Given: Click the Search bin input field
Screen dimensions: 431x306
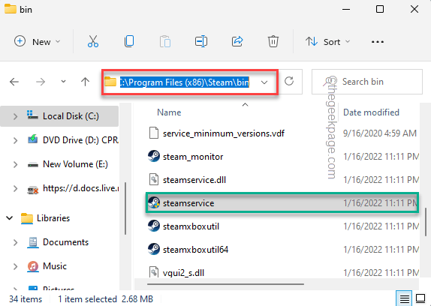Looking at the screenshot, I should 367,82.
